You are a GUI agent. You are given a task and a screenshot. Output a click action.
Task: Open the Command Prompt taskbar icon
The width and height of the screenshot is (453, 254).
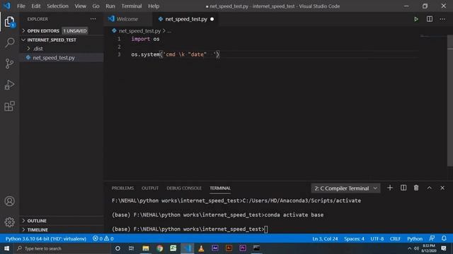(x=256, y=248)
